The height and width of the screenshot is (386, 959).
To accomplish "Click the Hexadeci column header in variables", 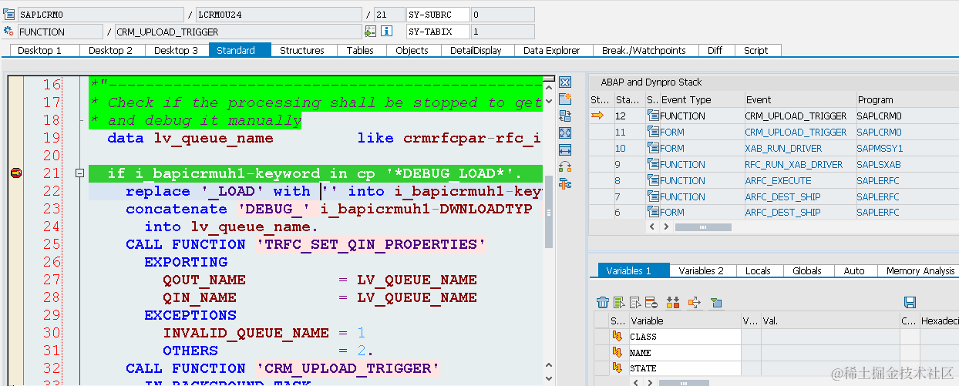I will (939, 321).
